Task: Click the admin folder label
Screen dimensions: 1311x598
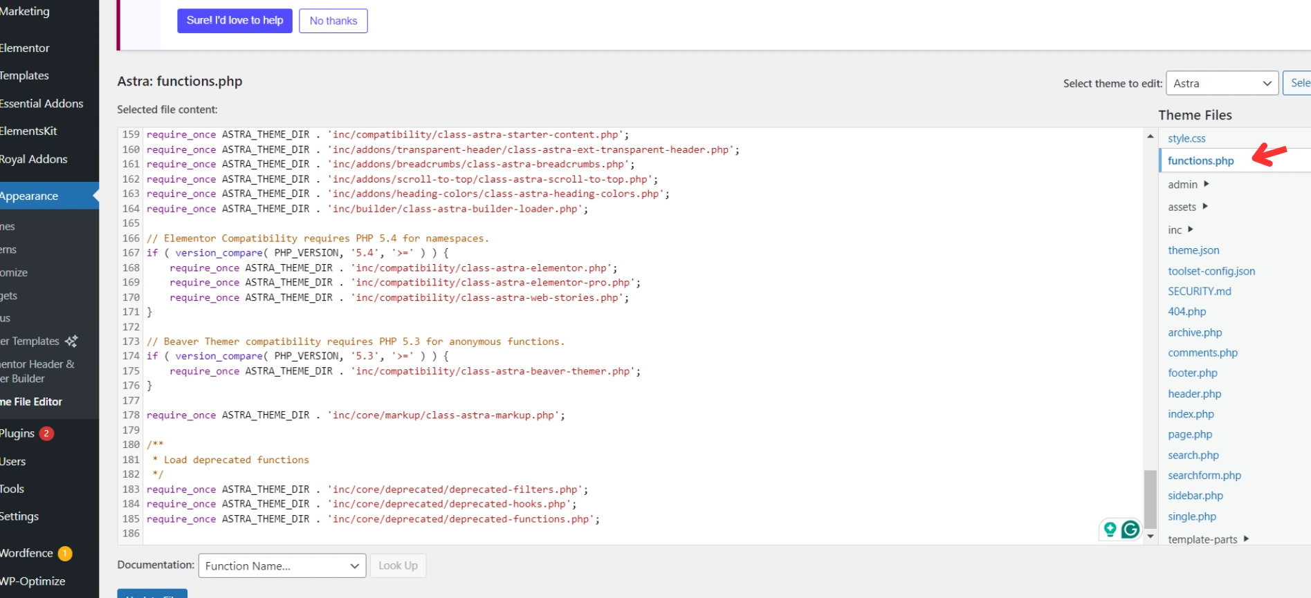Action: [1182, 185]
